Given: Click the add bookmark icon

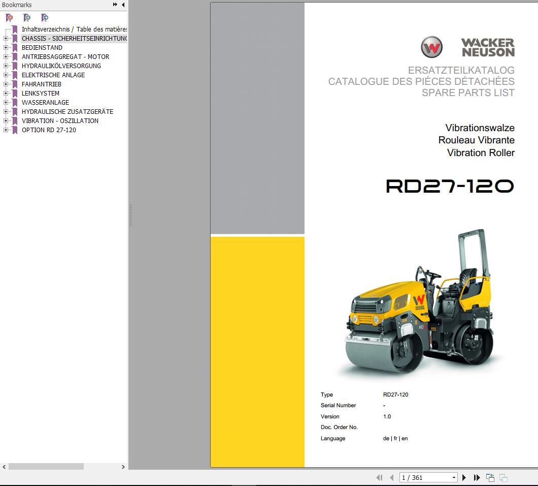Looking at the screenshot, I should [27, 17].
